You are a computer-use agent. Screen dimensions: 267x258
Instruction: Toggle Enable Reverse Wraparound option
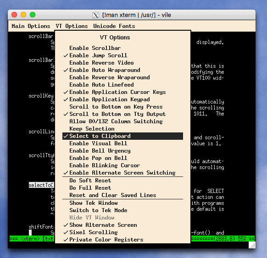(122, 77)
